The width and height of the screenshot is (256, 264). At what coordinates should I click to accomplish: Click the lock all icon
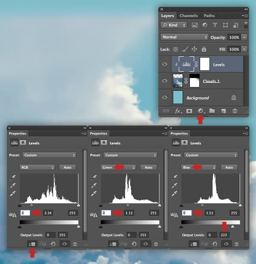(x=204, y=49)
